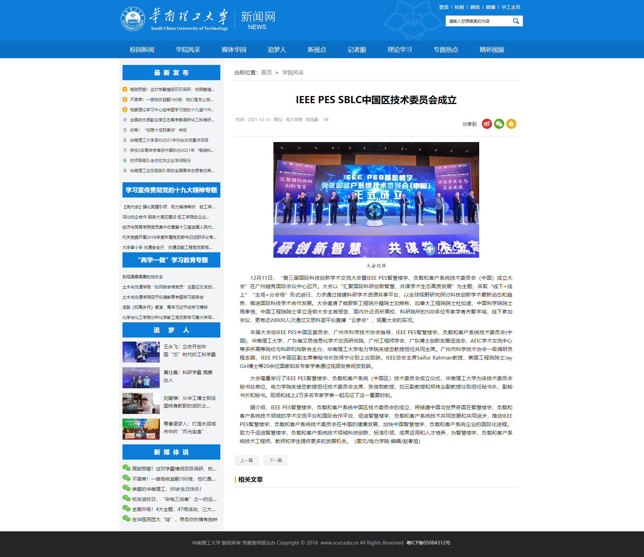
Task: Click the search input field
Action: [479, 21]
